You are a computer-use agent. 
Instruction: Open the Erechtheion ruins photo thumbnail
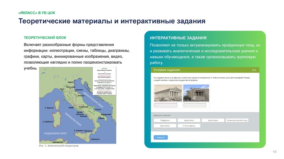(x=196, y=93)
